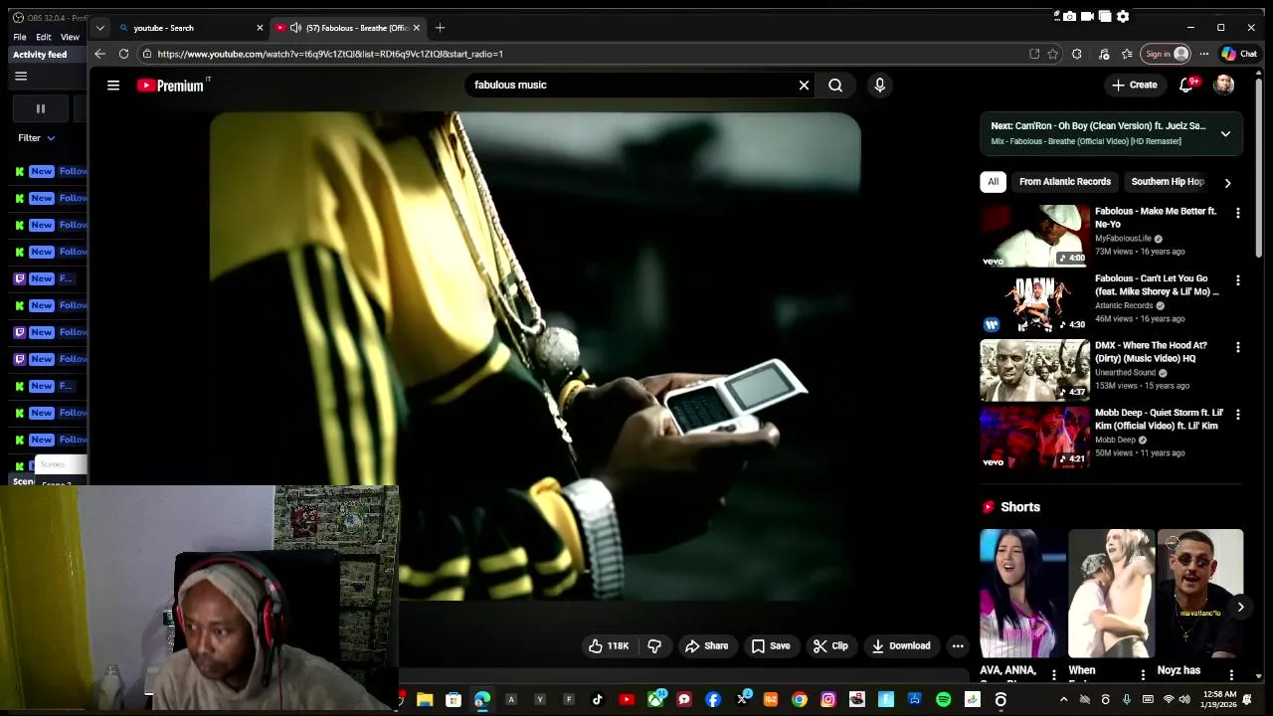This screenshot has height=716, width=1273.
Task: Pause the OBS Activity feed
Action: click(x=41, y=108)
